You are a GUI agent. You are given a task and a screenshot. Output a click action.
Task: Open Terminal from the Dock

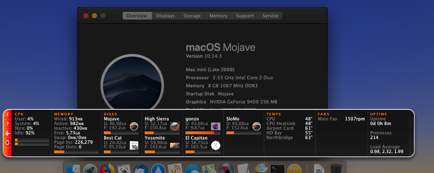pyautogui.click(x=277, y=169)
